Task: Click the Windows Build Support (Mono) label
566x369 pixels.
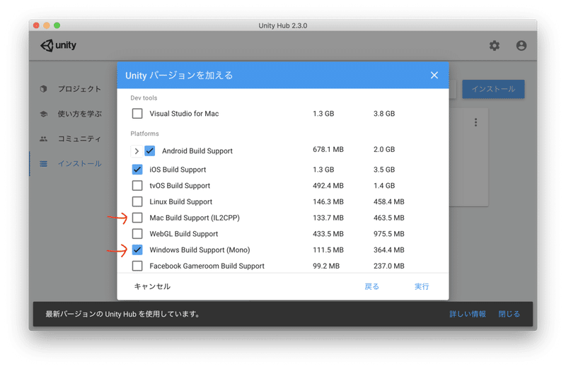Action: click(x=200, y=250)
